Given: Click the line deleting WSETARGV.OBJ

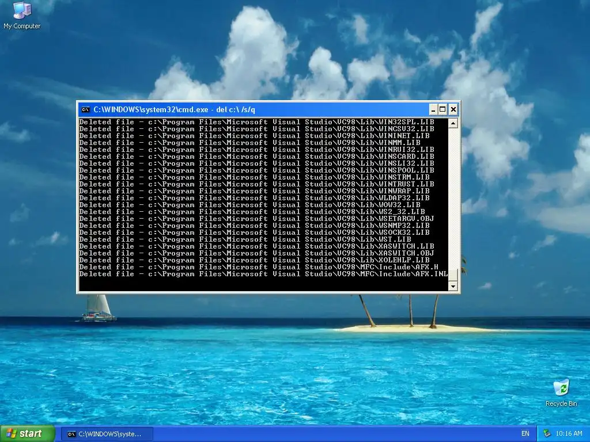Looking at the screenshot, I should click(x=256, y=218).
